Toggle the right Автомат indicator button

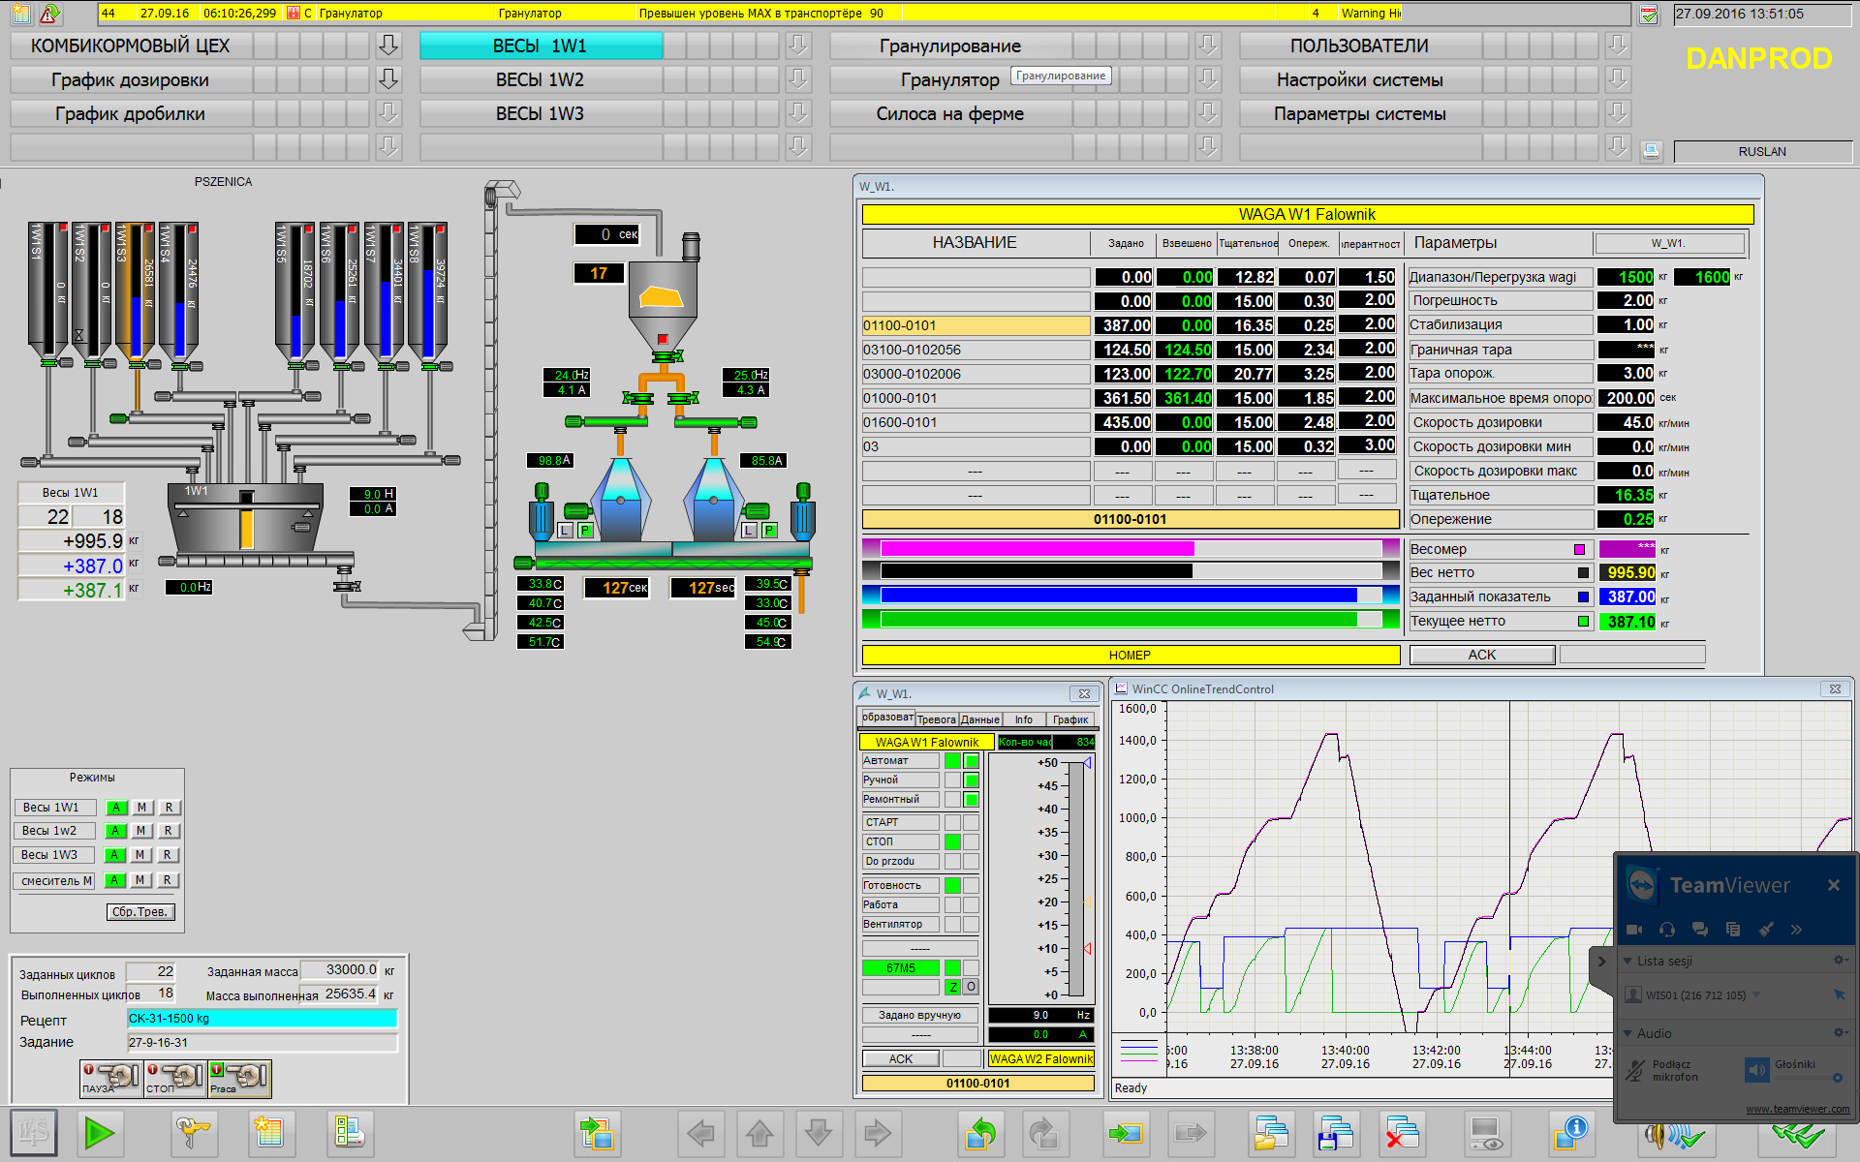(972, 761)
